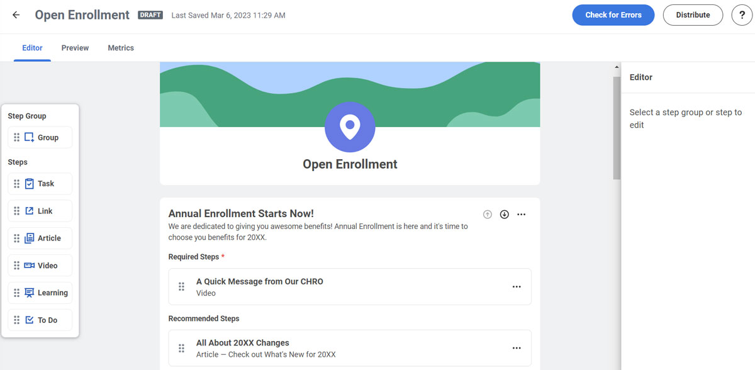Grab the drag handle beside Group
This screenshot has height=370, width=755.
17,137
